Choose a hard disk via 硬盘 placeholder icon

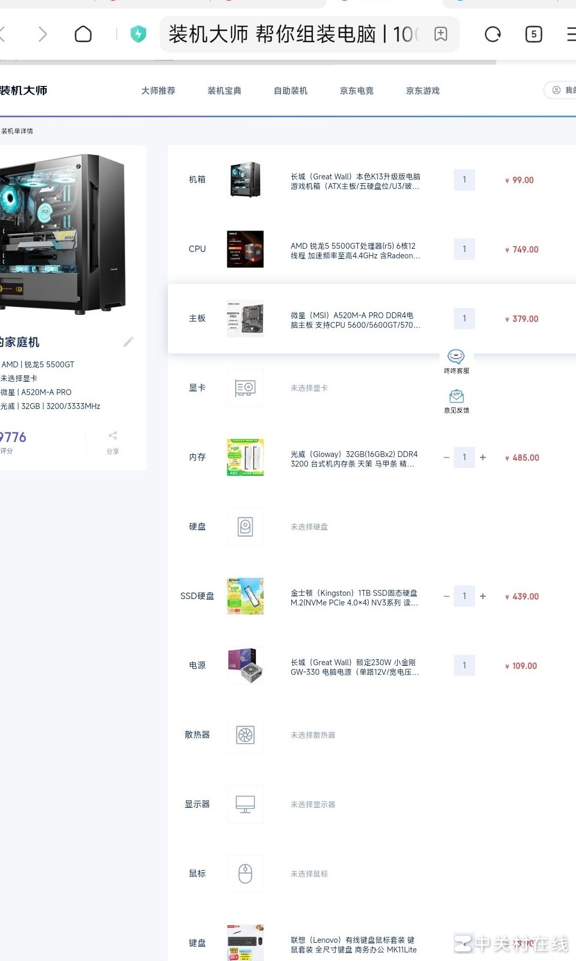[245, 527]
